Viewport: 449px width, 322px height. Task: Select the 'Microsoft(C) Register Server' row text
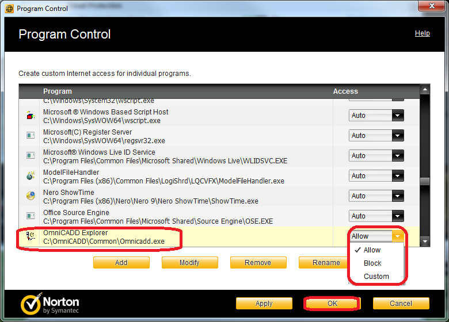click(87, 132)
